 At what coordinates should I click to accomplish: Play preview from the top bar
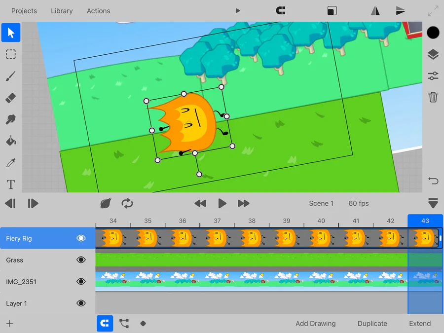point(238,11)
